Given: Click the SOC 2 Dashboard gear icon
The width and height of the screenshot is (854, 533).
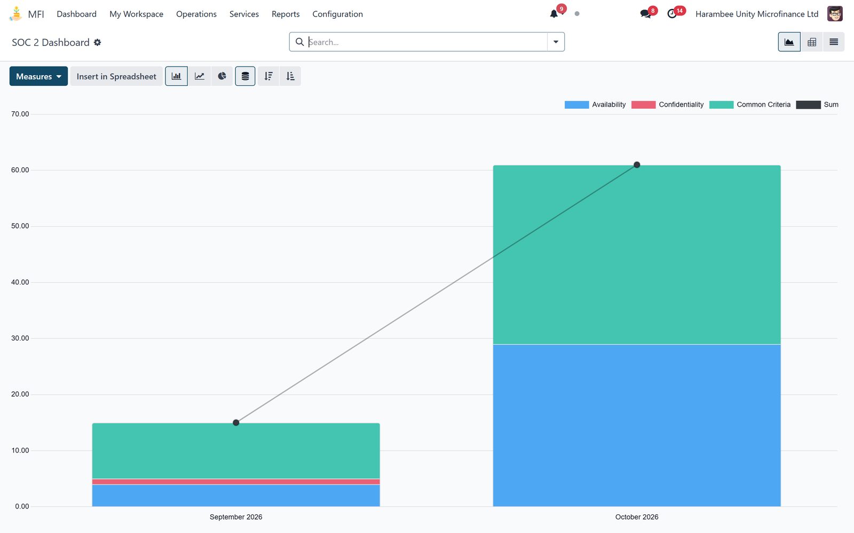Looking at the screenshot, I should click(x=97, y=42).
